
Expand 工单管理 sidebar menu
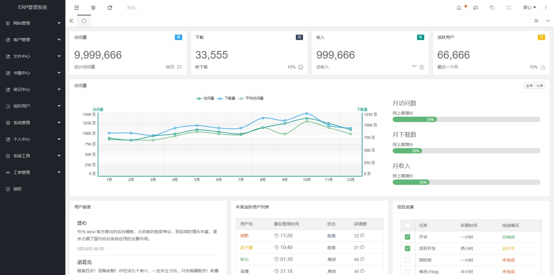coord(33,172)
